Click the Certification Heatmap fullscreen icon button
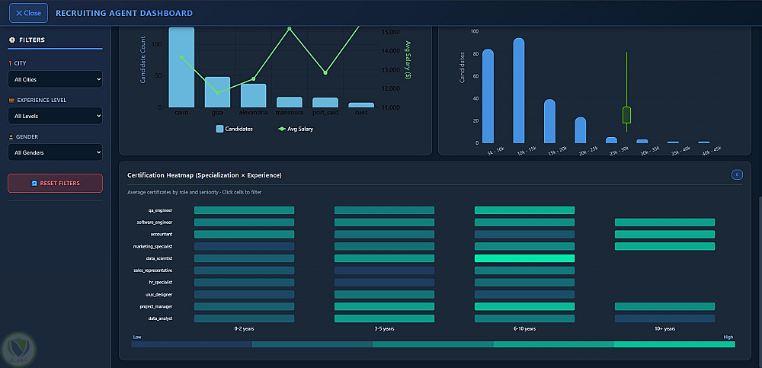 tap(737, 174)
